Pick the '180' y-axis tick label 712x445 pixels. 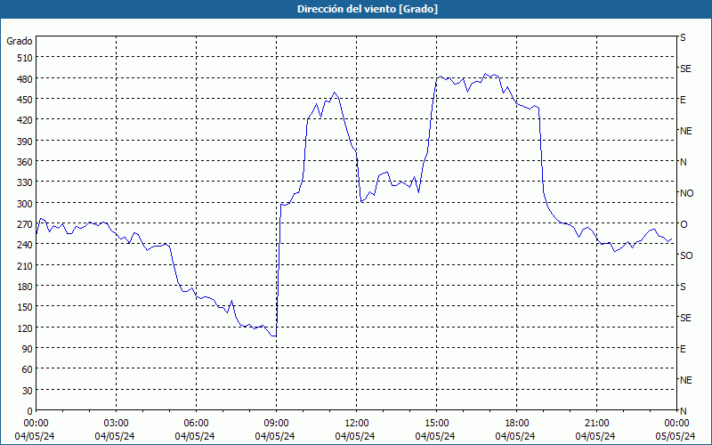click(x=26, y=287)
